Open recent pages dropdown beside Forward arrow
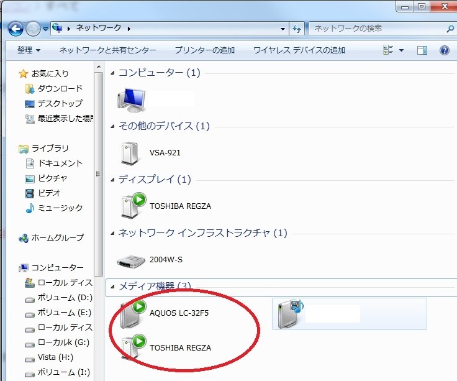The width and height of the screenshot is (457, 381). (x=45, y=29)
